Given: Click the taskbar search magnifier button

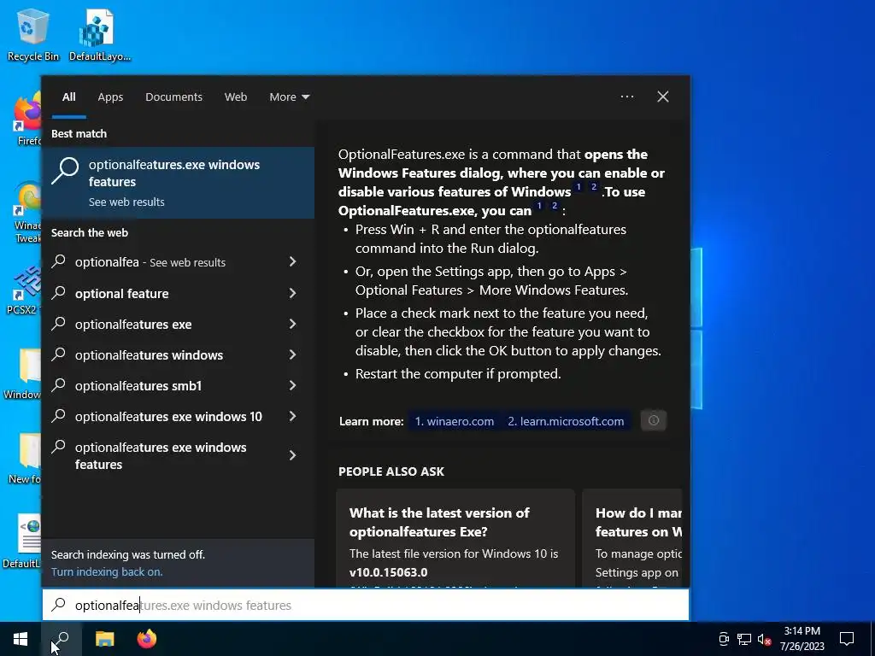Looking at the screenshot, I should 62,639.
